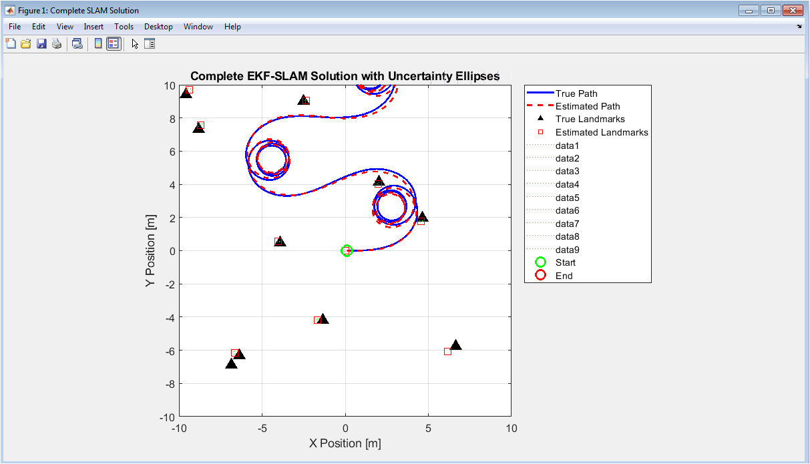Save the figure with the floppy disk icon
The width and height of the screenshot is (810, 464).
click(41, 44)
